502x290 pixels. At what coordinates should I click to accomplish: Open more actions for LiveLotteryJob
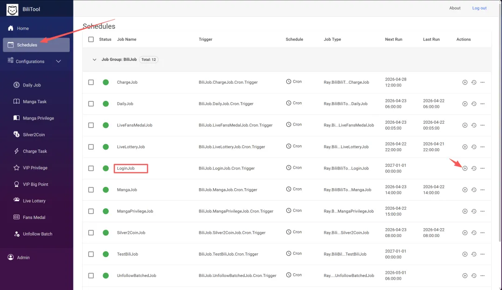(482, 147)
